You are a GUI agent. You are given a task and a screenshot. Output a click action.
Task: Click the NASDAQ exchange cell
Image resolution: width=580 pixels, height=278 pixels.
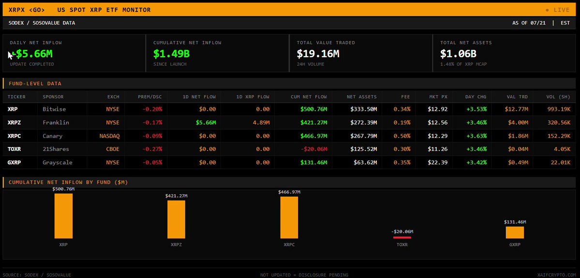pyautogui.click(x=109, y=136)
